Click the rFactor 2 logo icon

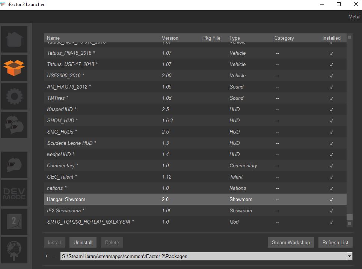(x=14, y=222)
